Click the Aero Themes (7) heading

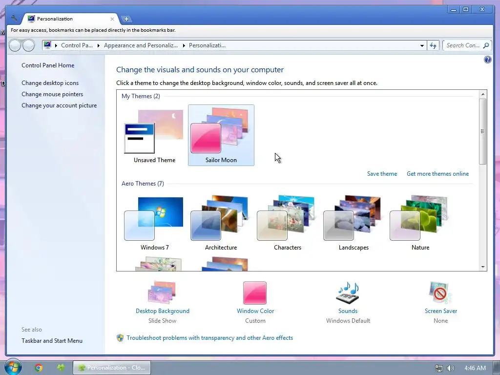pyautogui.click(x=143, y=184)
